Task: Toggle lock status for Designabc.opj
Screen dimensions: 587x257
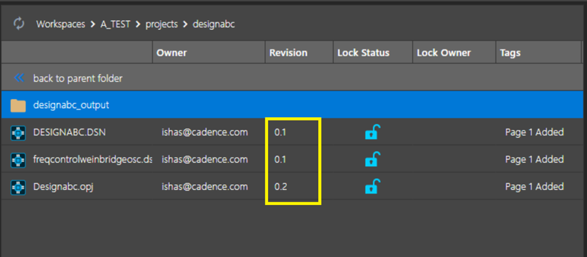Action: tap(373, 186)
